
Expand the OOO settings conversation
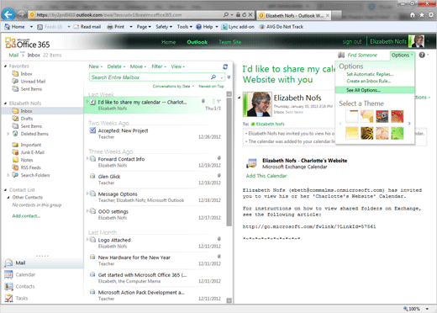click(87, 211)
